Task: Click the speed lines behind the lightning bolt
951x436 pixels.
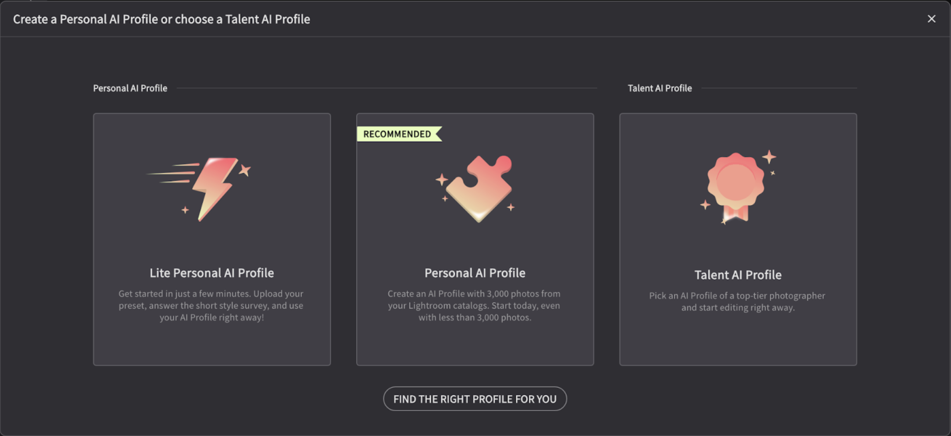Action: tap(172, 173)
